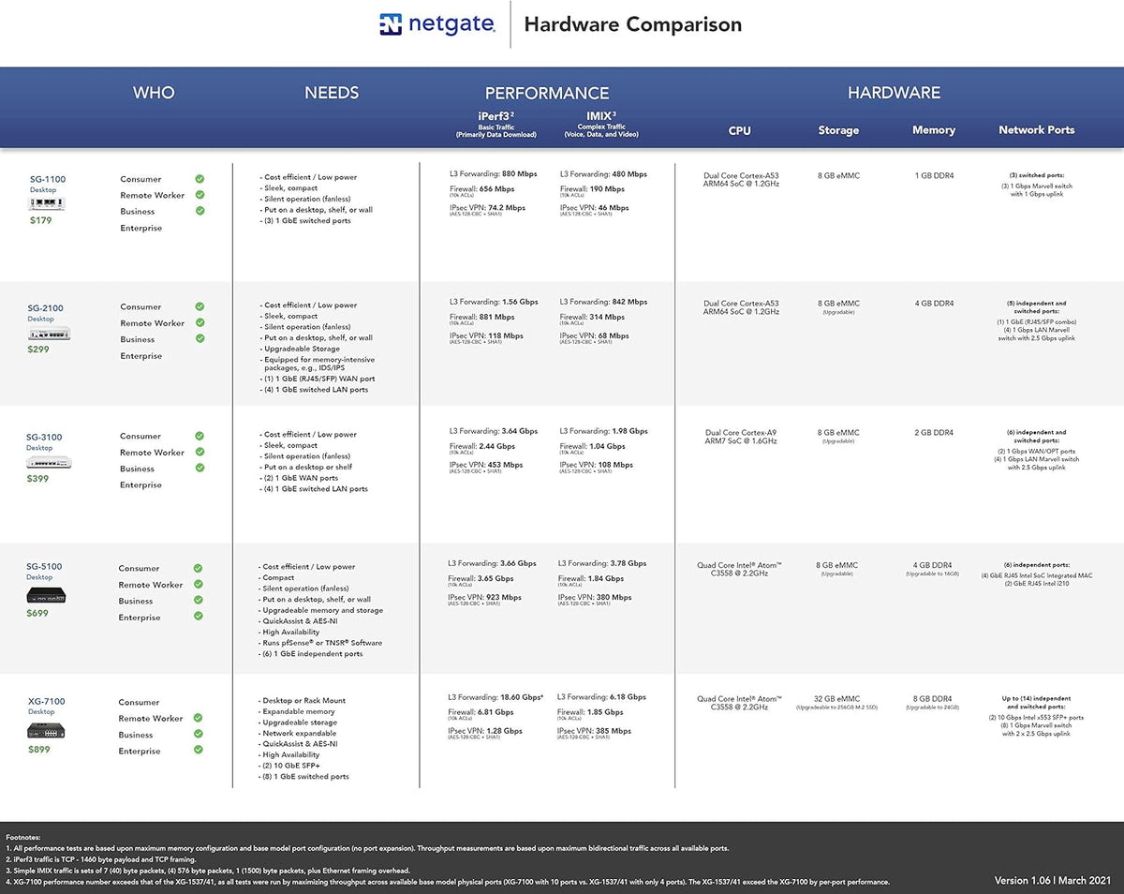Click the SG-2100 Business green checkmark
The width and height of the screenshot is (1124, 894).
click(x=200, y=338)
